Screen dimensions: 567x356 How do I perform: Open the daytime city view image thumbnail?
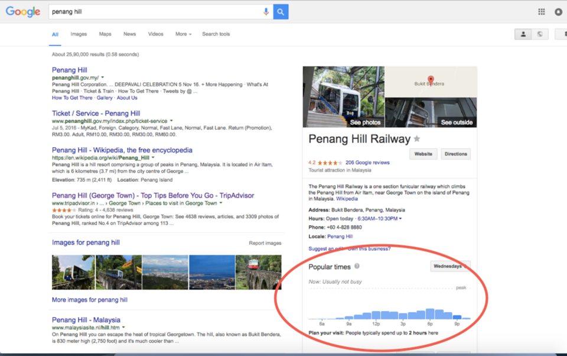click(165, 273)
